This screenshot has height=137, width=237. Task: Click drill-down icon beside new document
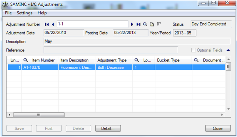click(159, 24)
